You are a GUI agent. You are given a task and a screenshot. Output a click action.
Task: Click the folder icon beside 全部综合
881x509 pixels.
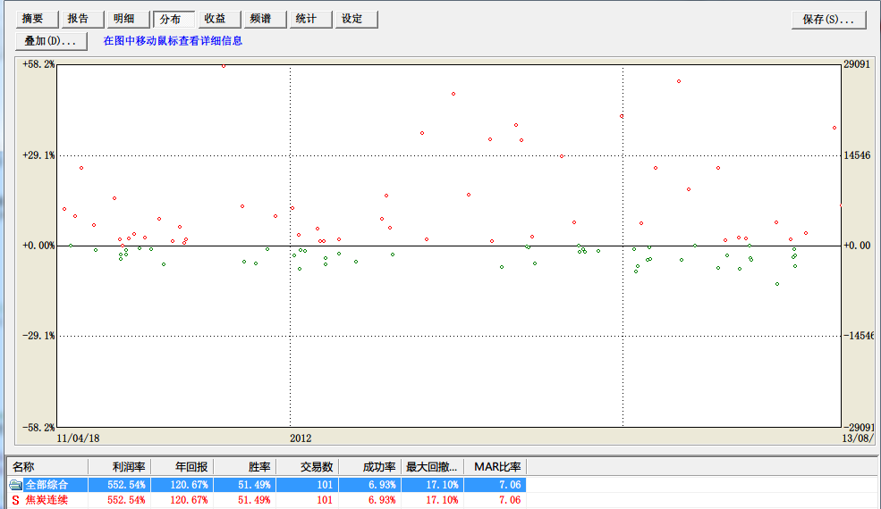click(x=16, y=485)
